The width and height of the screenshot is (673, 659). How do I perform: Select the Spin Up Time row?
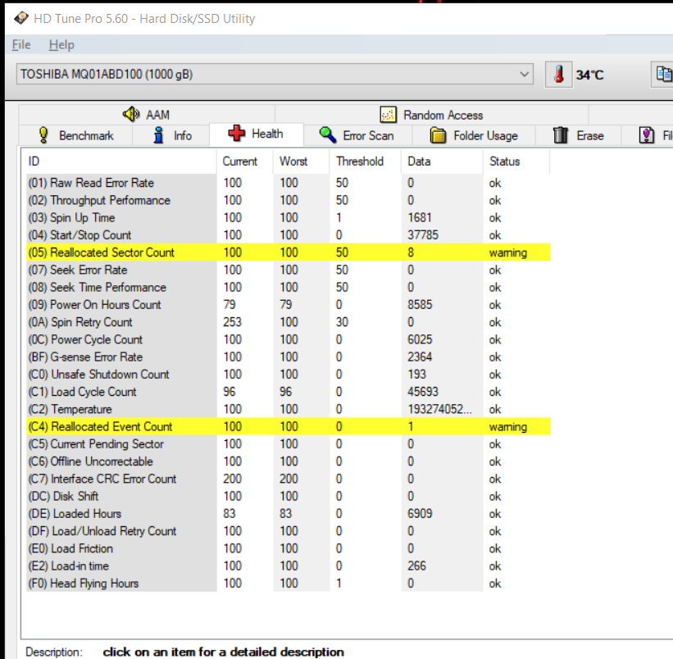(x=288, y=217)
